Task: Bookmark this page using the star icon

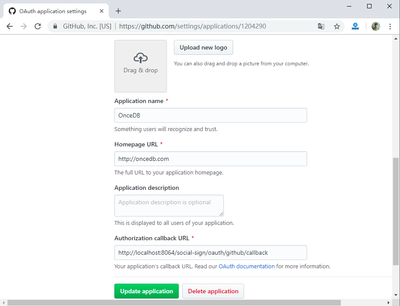Action: coord(337,26)
